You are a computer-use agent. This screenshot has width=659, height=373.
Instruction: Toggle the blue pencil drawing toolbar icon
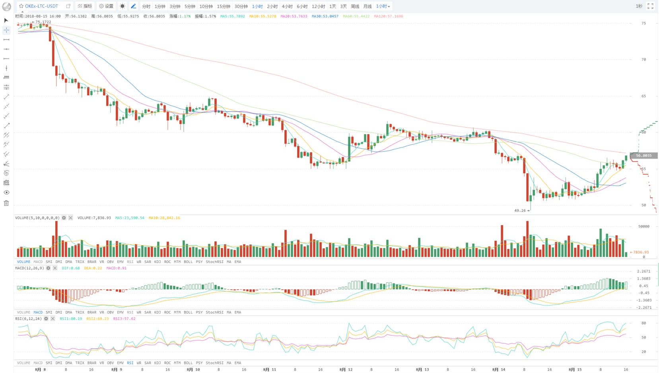[x=134, y=6]
